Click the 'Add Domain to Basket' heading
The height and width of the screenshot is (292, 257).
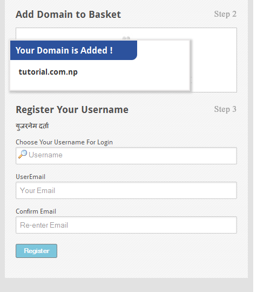[x=68, y=15]
